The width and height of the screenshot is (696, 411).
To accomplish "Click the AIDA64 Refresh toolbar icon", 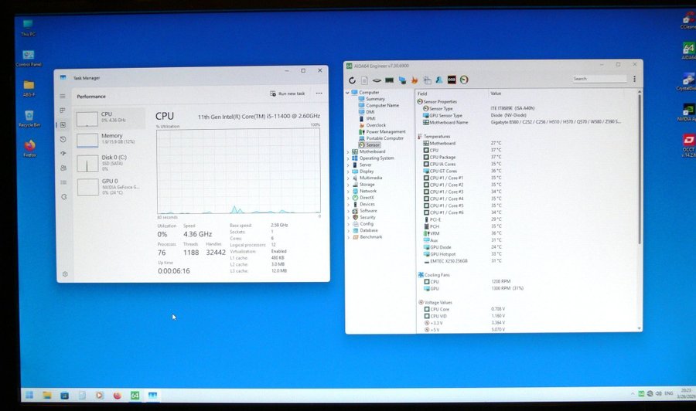I will point(353,80).
